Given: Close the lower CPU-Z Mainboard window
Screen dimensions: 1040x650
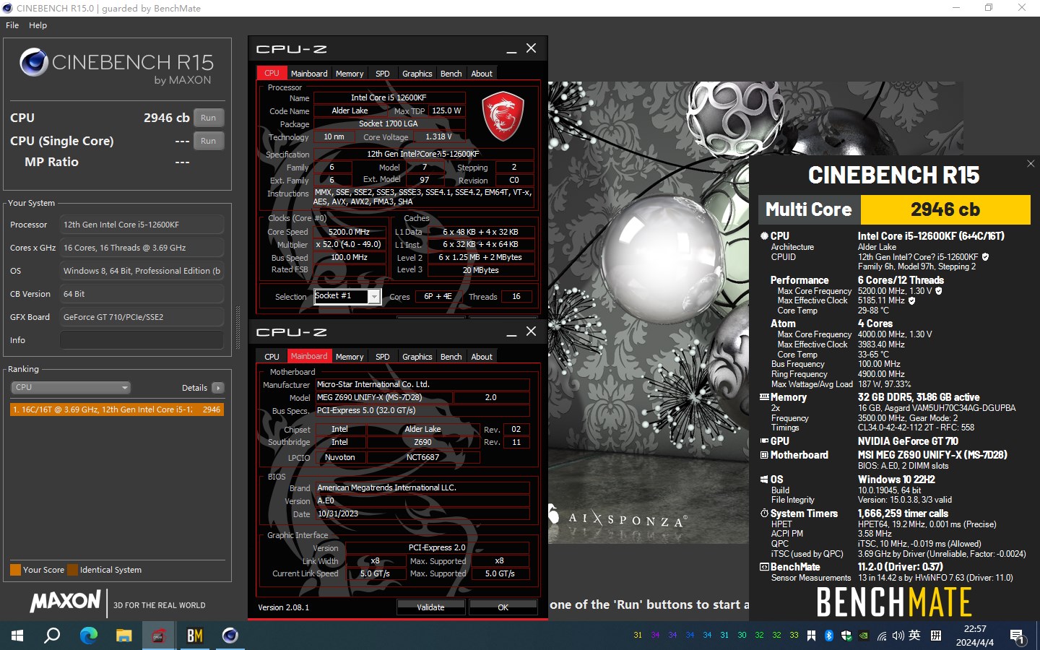Looking at the screenshot, I should tap(531, 331).
